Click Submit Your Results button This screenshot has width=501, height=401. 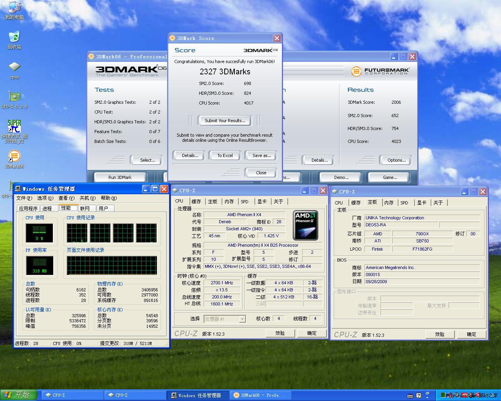coord(225,121)
